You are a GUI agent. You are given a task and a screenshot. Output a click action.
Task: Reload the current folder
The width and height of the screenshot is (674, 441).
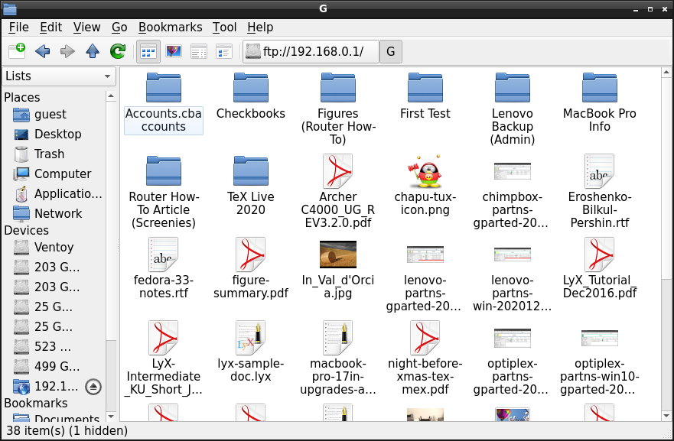[x=117, y=51]
